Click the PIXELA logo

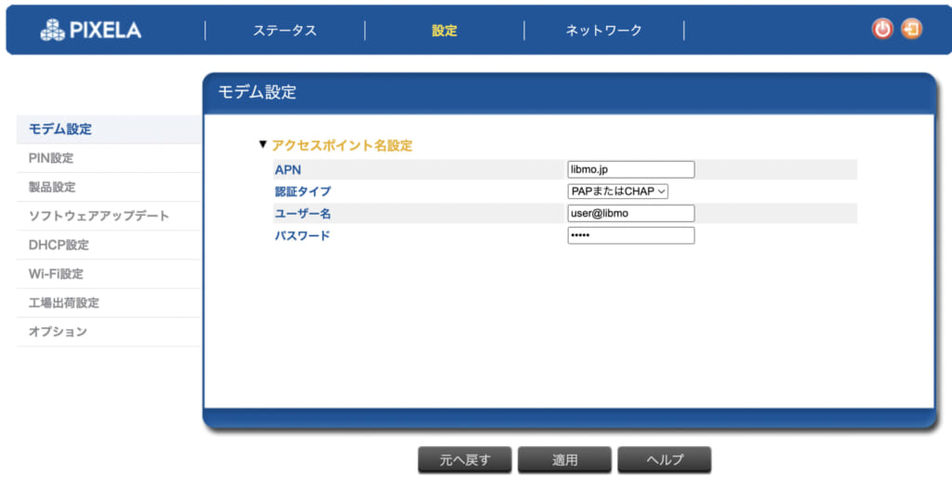[x=90, y=30]
